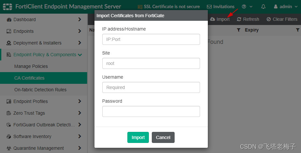Focus the Site input field

[151, 63]
